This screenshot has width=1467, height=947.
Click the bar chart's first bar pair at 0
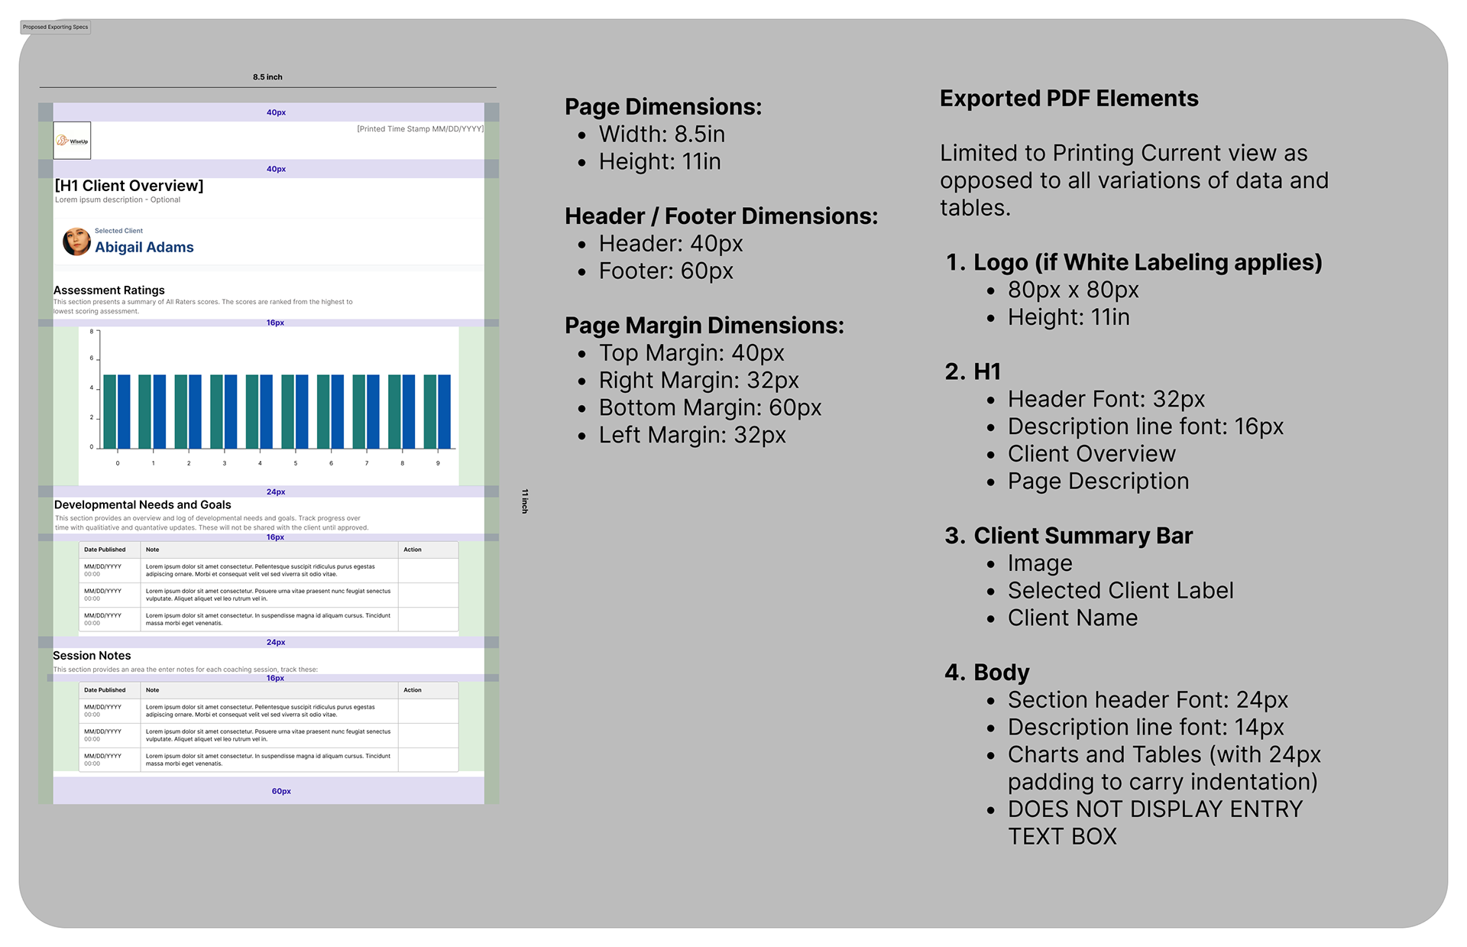point(117,411)
